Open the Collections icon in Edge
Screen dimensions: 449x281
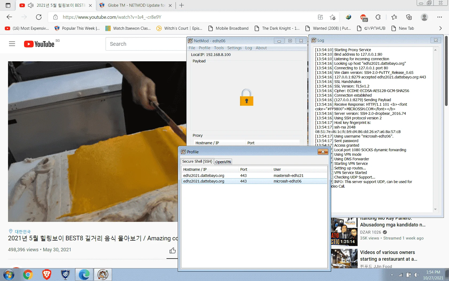pyautogui.click(x=409, y=17)
